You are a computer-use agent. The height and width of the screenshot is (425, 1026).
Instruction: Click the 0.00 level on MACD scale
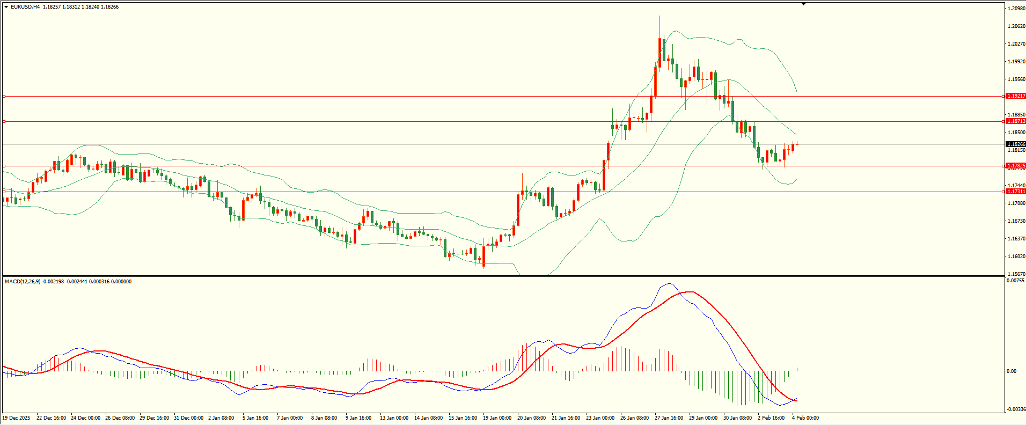coord(1012,371)
